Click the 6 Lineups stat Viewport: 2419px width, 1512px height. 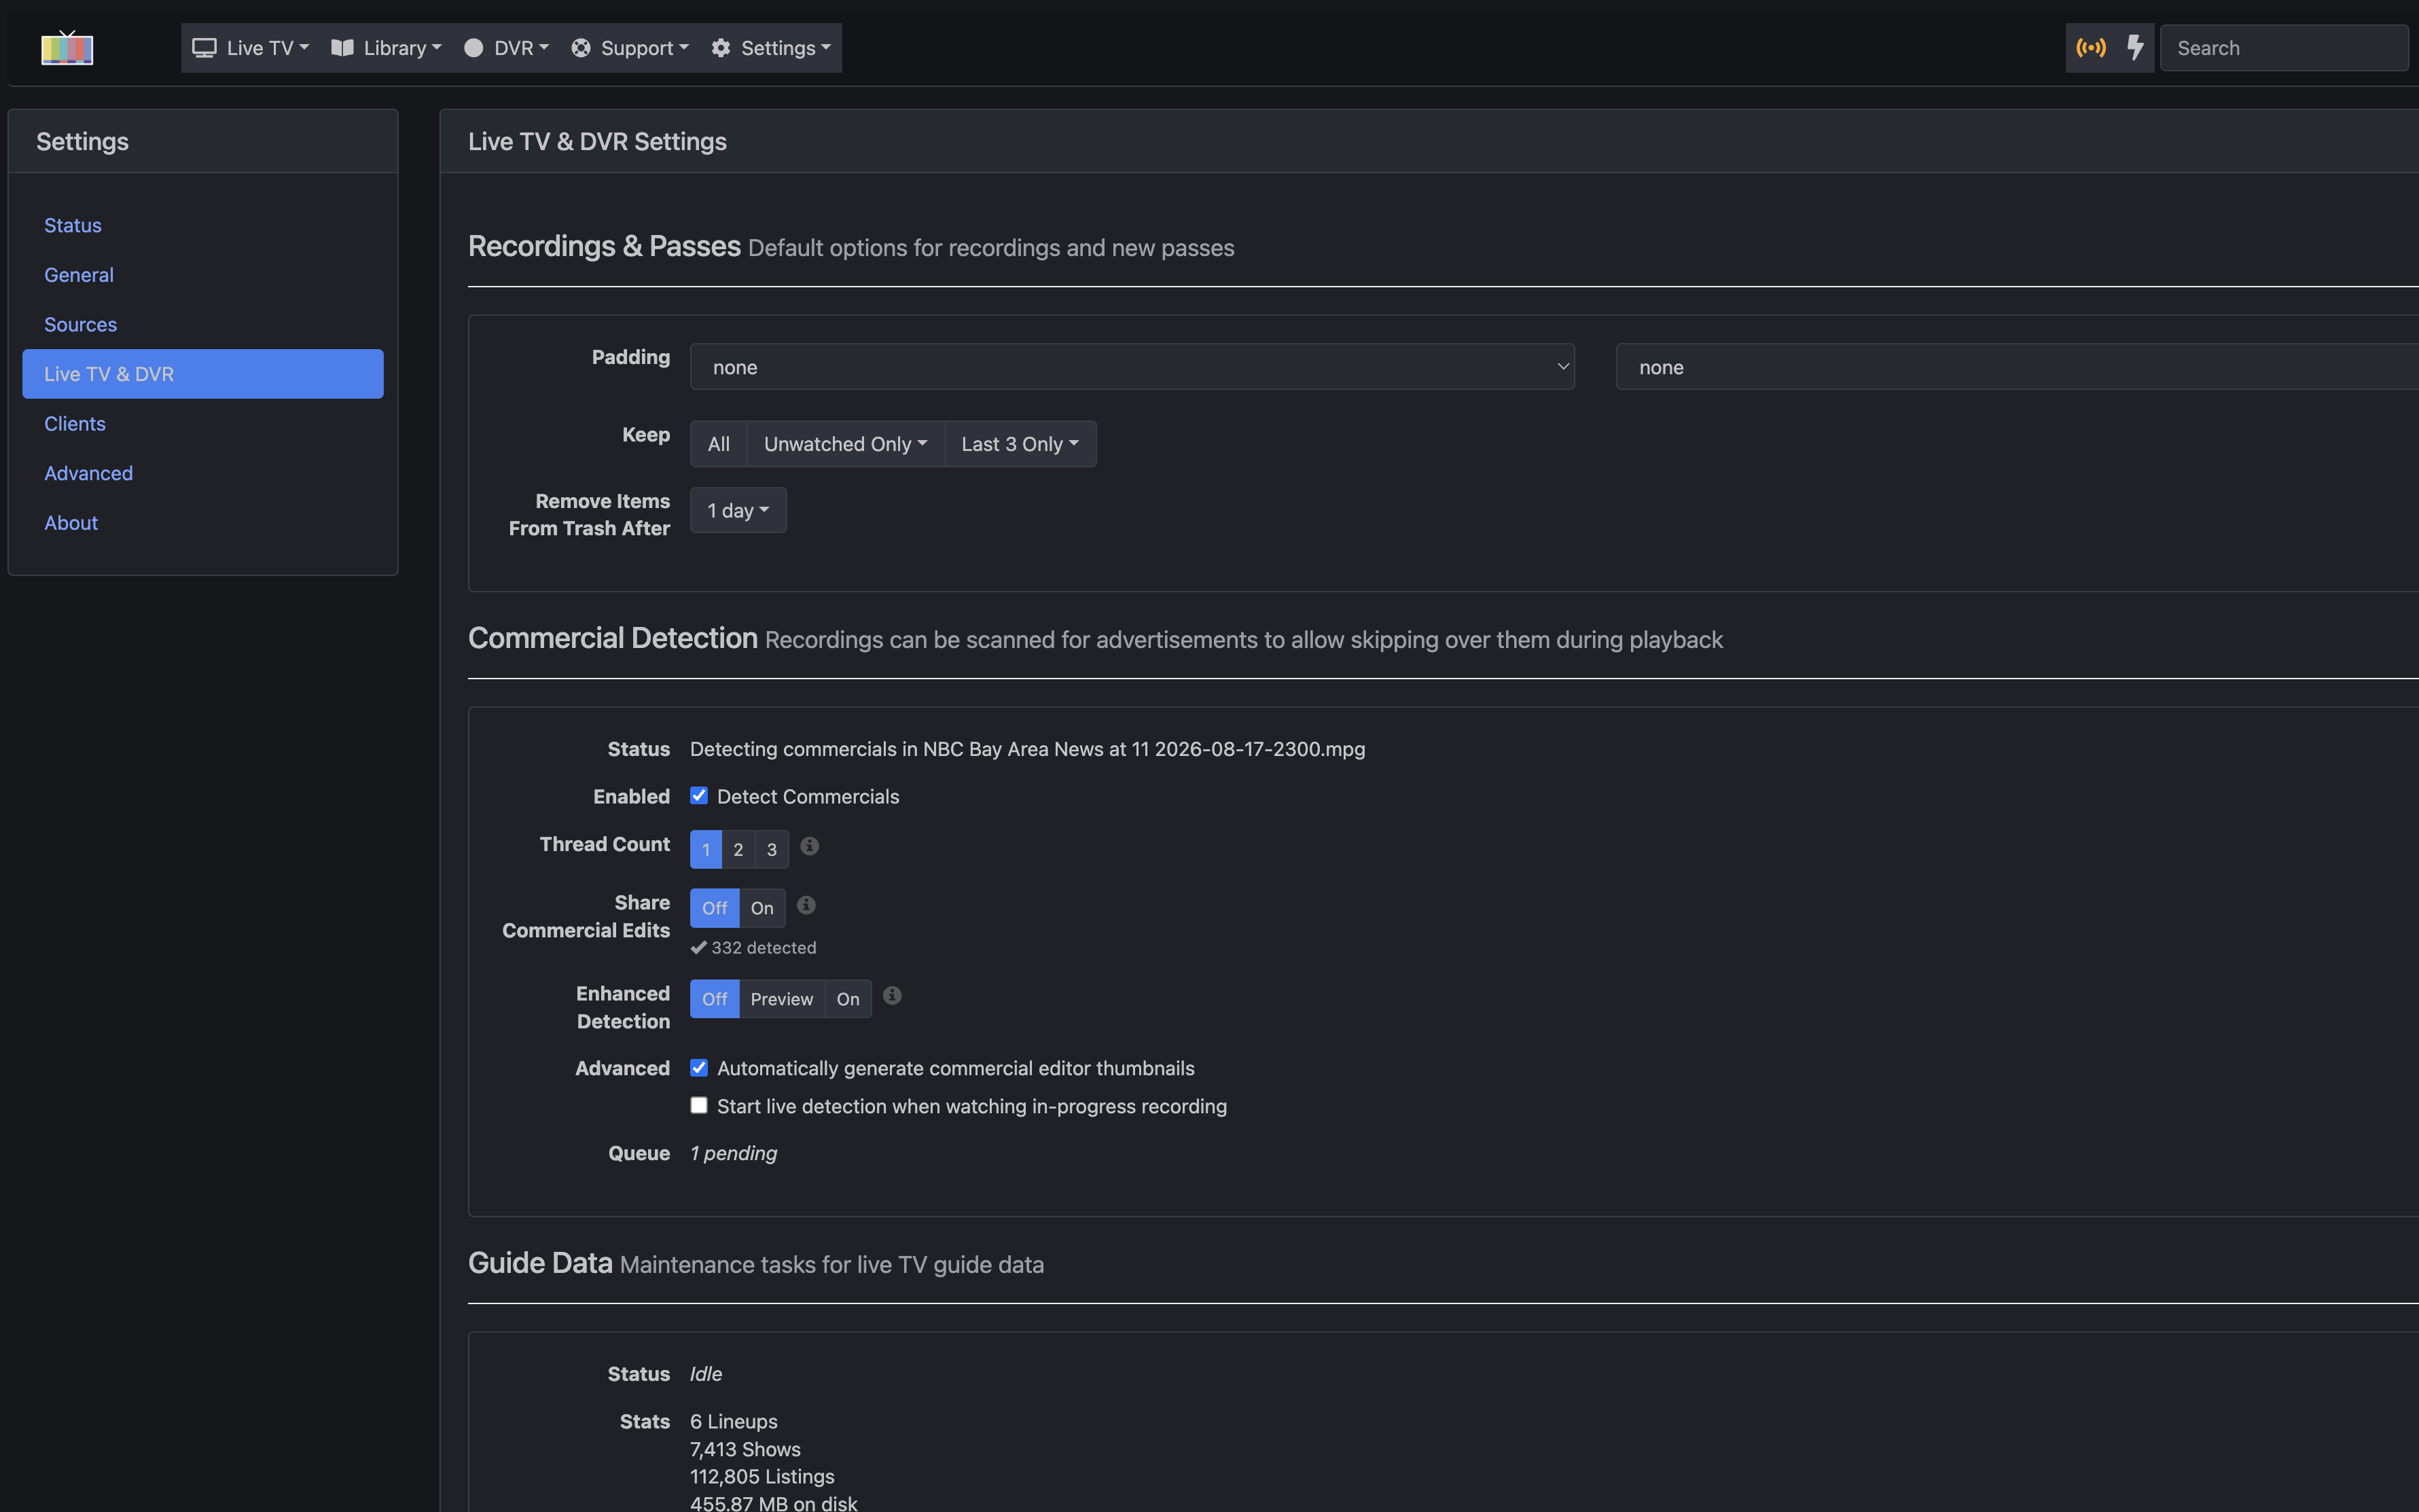734,1421
